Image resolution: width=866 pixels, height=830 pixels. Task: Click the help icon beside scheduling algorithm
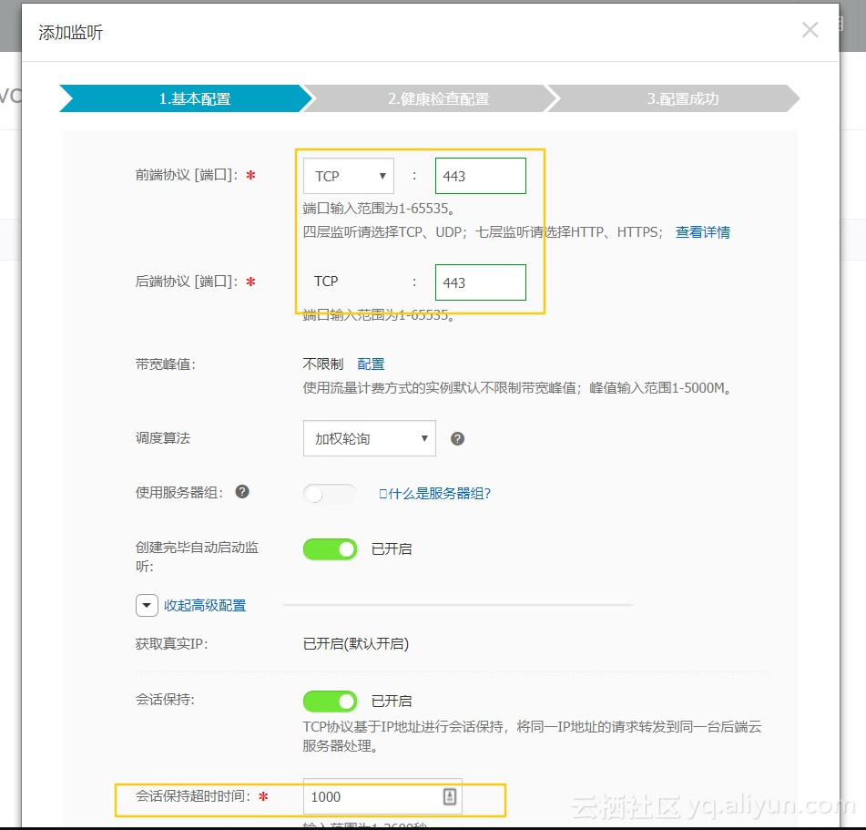(x=457, y=439)
